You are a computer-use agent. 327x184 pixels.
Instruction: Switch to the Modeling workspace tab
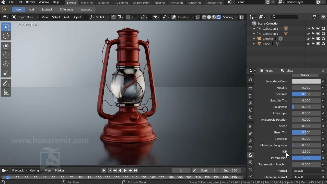[87, 3]
